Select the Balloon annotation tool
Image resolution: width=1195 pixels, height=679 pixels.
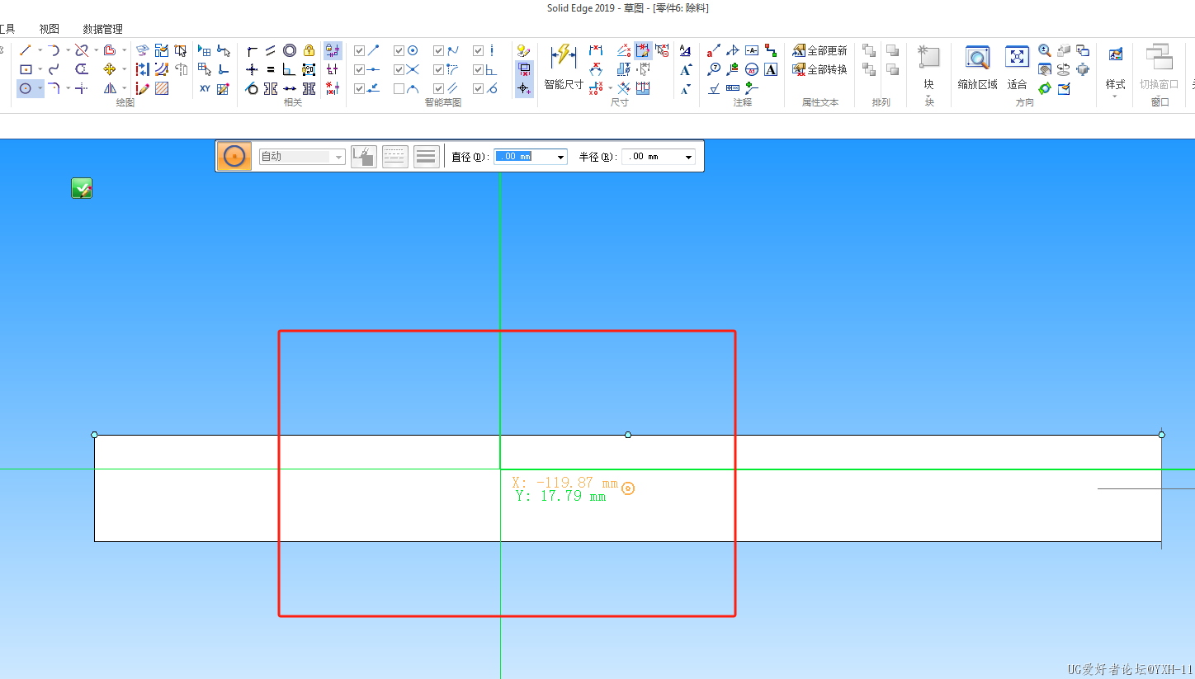[x=714, y=69]
